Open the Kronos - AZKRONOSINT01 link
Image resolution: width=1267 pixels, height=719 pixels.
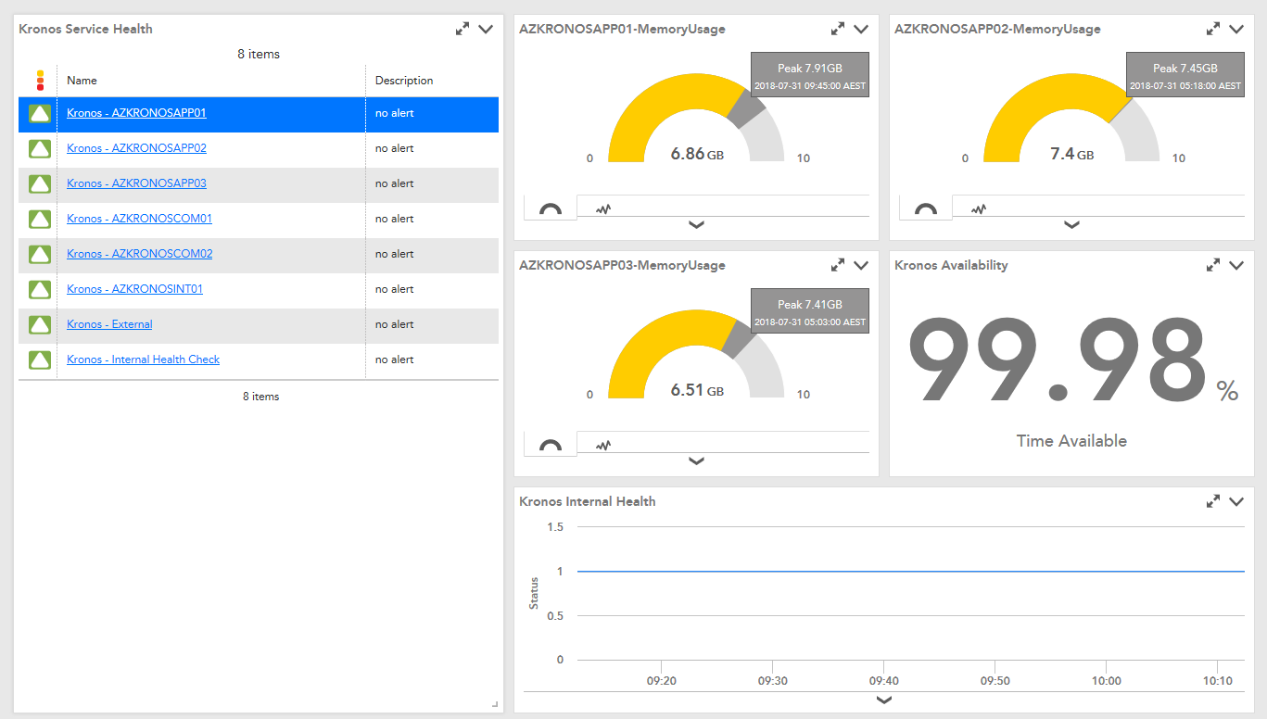[x=134, y=289]
